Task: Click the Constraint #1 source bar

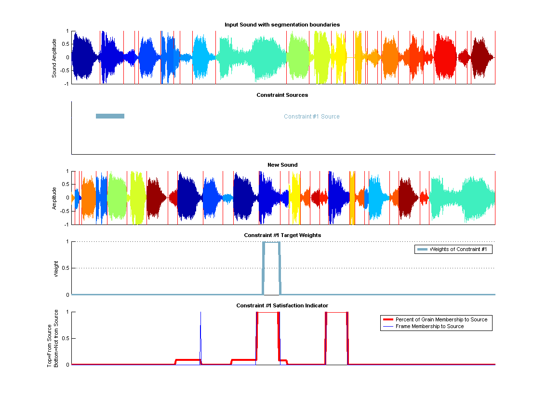Action: [x=110, y=116]
